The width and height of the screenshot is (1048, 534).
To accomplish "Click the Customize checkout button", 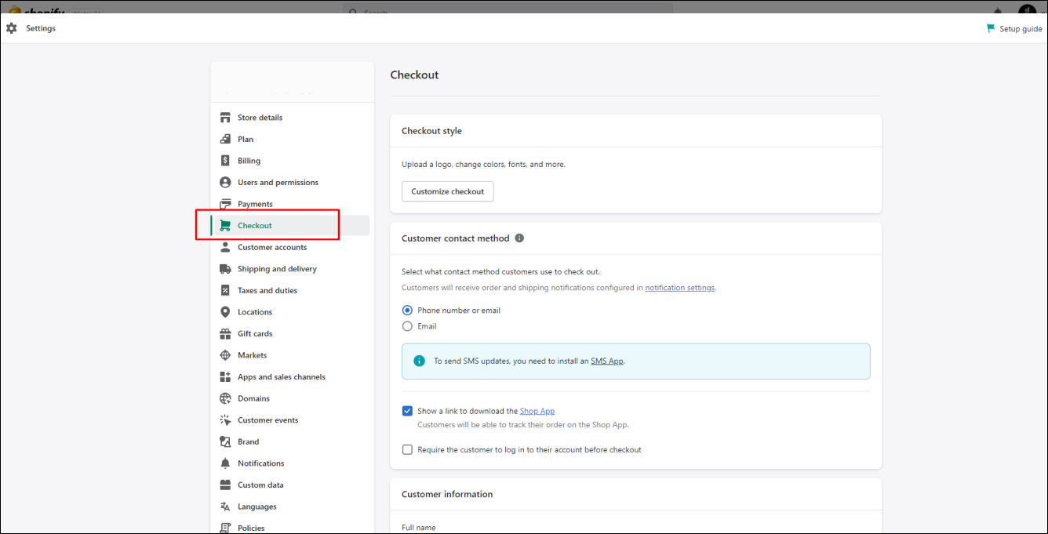I will pos(448,191).
